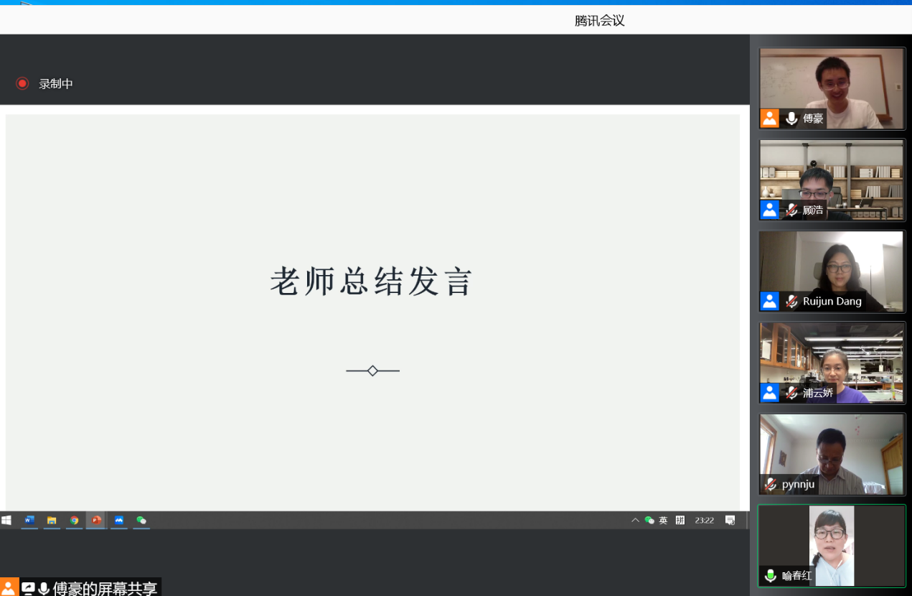Click the Tencent Meeting taskbar icon
Viewport: 912px width, 596px height.
pyautogui.click(x=119, y=520)
